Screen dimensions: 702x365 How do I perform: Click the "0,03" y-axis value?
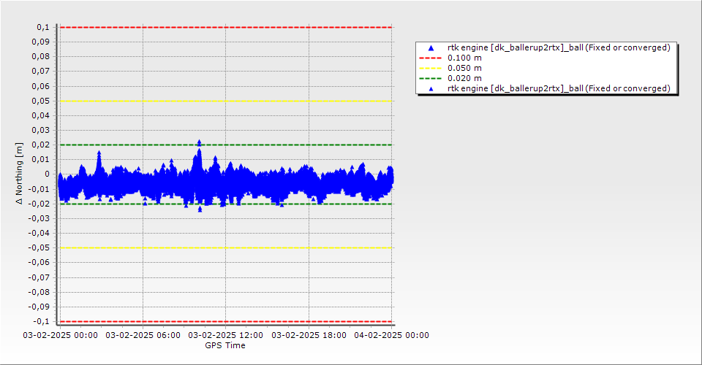tap(41, 131)
